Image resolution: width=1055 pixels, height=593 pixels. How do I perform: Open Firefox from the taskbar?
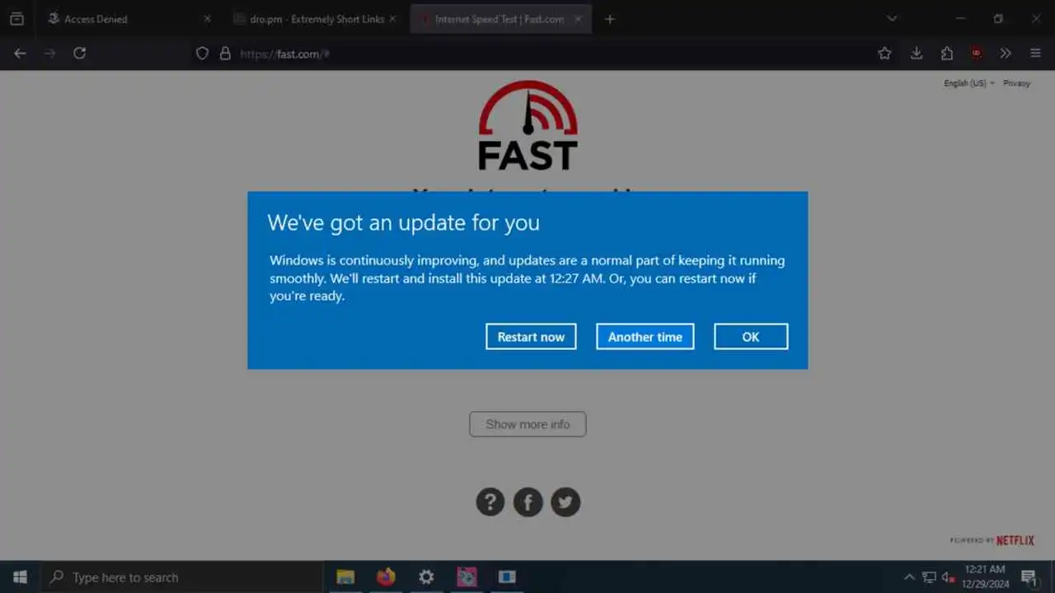pos(386,577)
